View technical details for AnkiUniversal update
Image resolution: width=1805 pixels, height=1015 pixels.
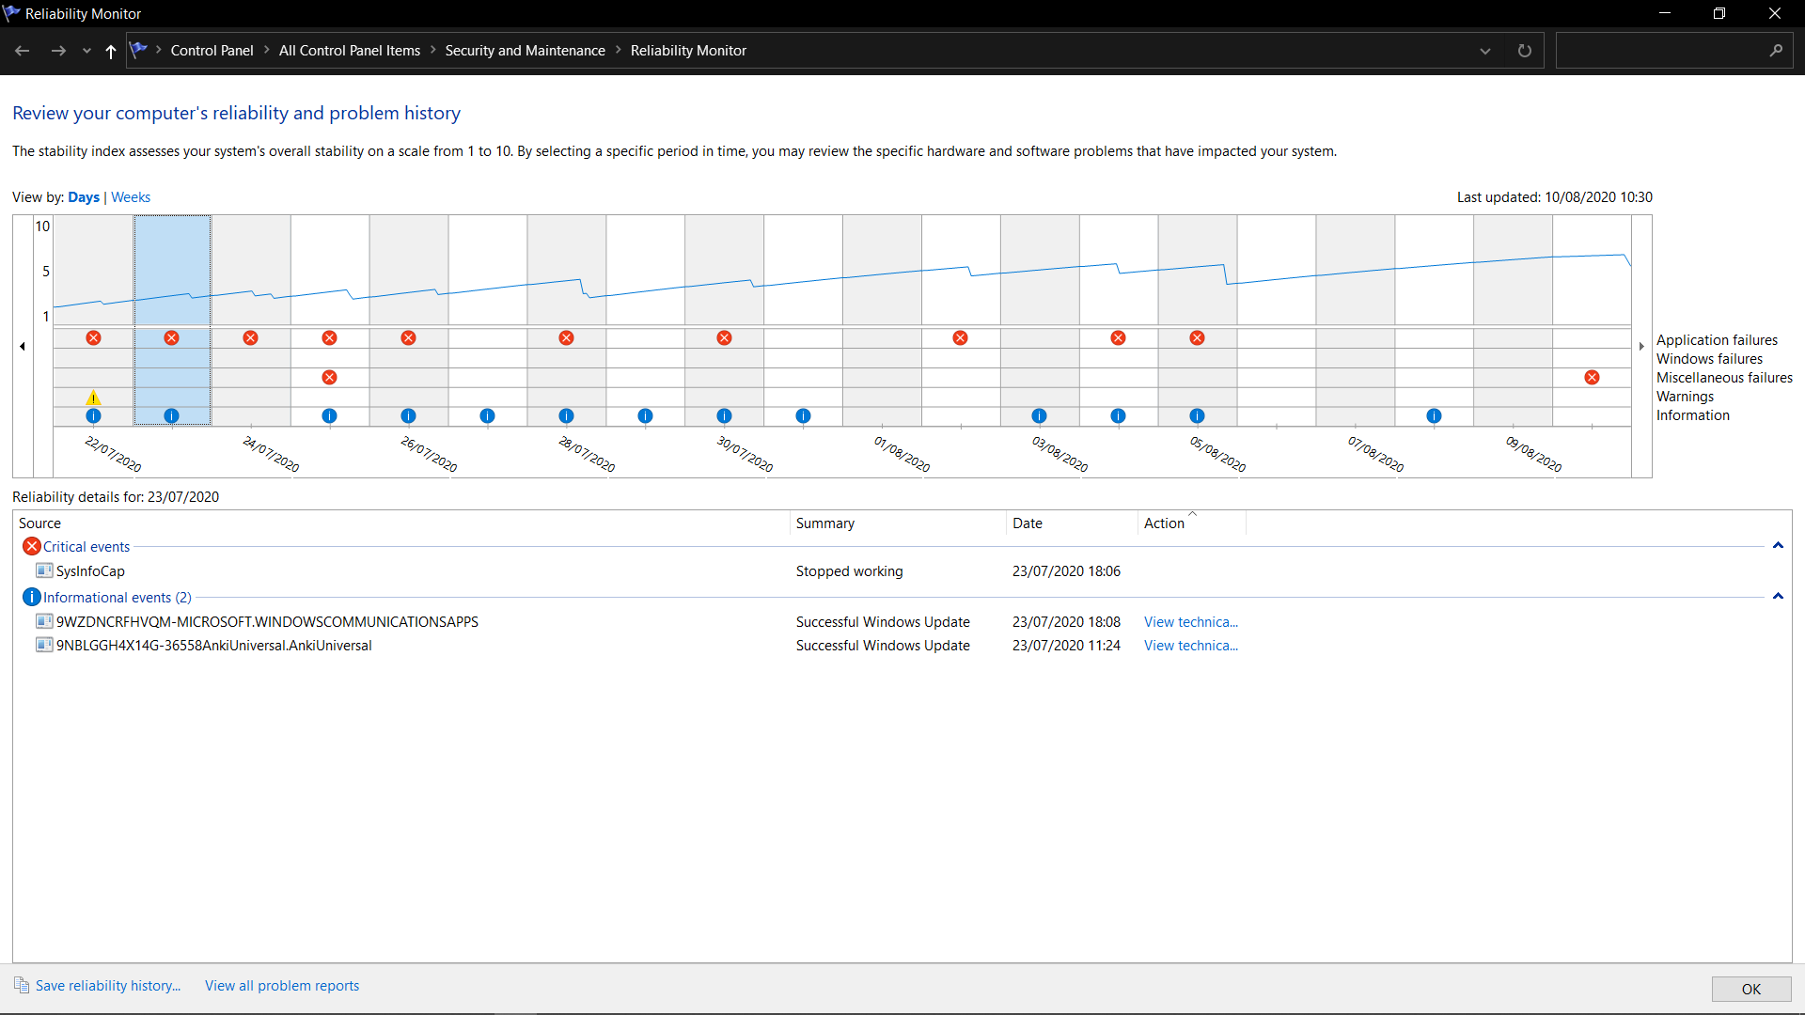(1191, 646)
